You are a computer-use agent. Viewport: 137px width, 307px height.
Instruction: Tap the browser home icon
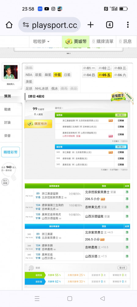[x=9, y=25]
